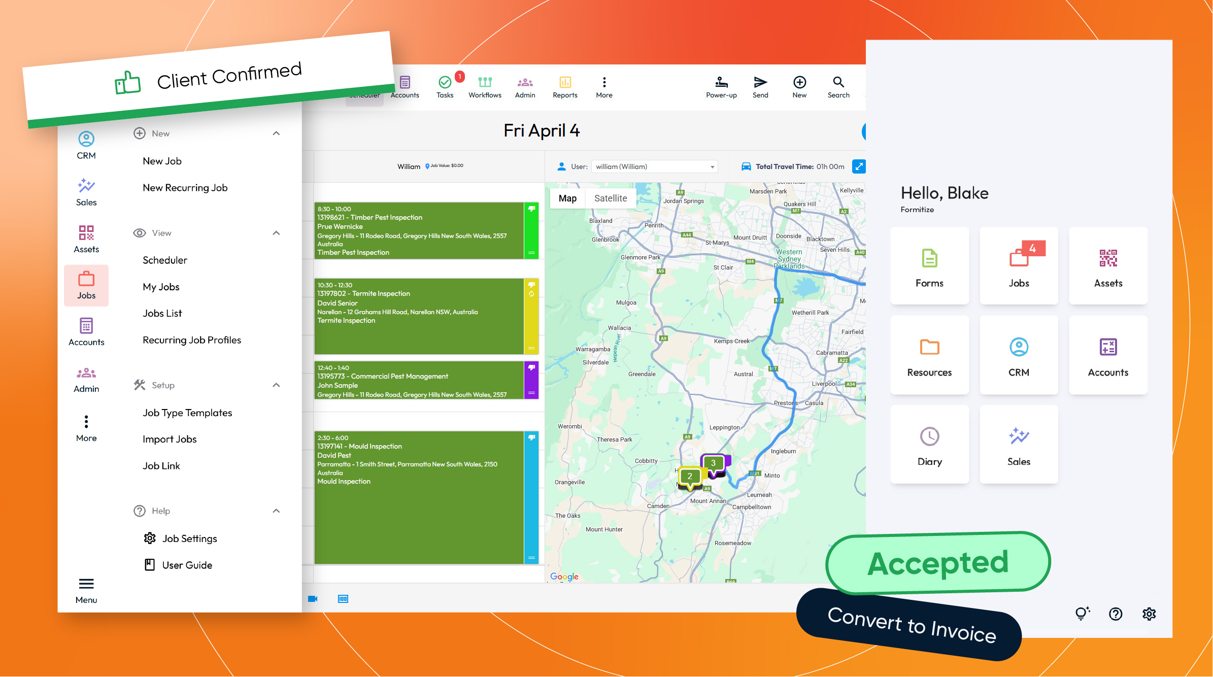Open Reports in the top toolbar
Viewport: 1213px width, 677px height.
(x=565, y=87)
